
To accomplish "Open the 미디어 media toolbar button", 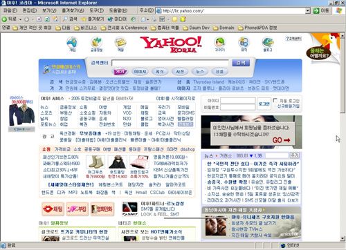I will [x=117, y=19].
